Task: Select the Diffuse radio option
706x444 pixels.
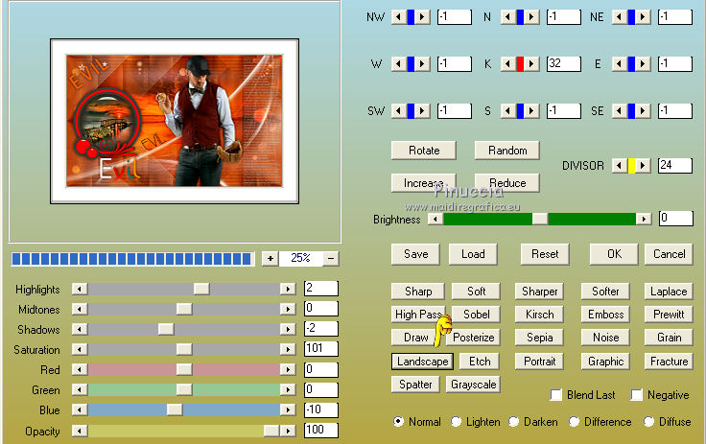Action: tap(648, 422)
